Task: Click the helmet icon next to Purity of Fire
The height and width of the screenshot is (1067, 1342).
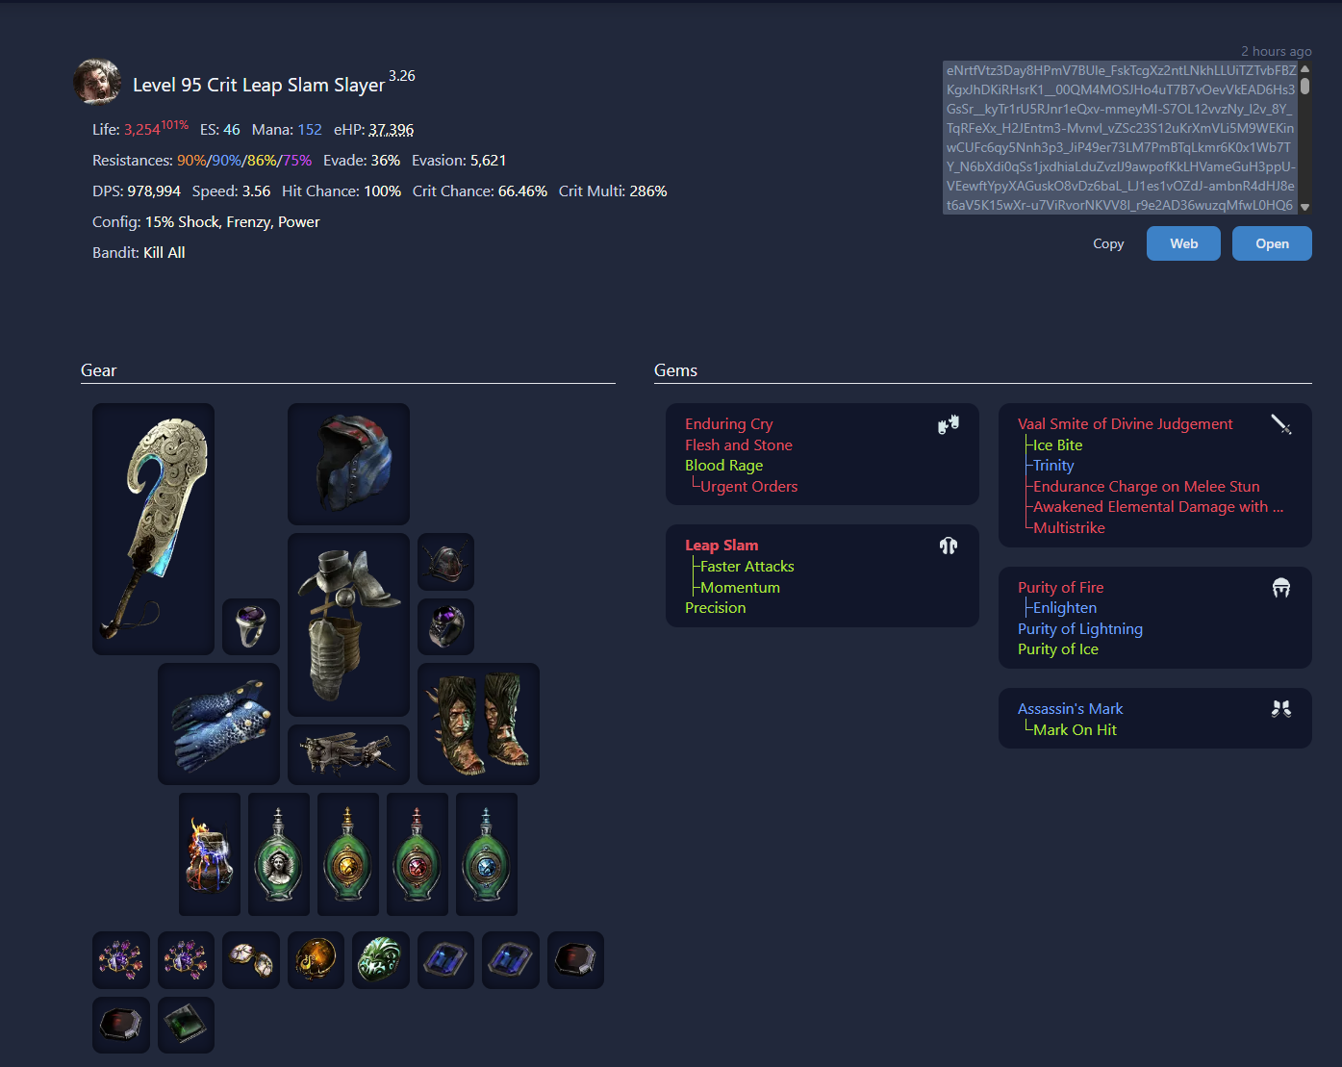Action: click(x=1281, y=588)
